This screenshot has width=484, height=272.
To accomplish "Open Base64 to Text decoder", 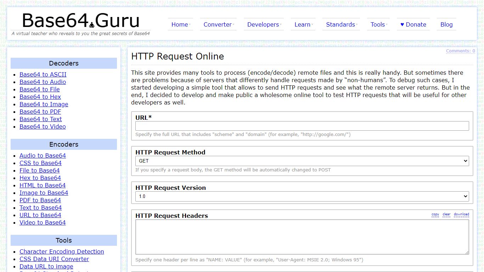I will tap(40, 119).
